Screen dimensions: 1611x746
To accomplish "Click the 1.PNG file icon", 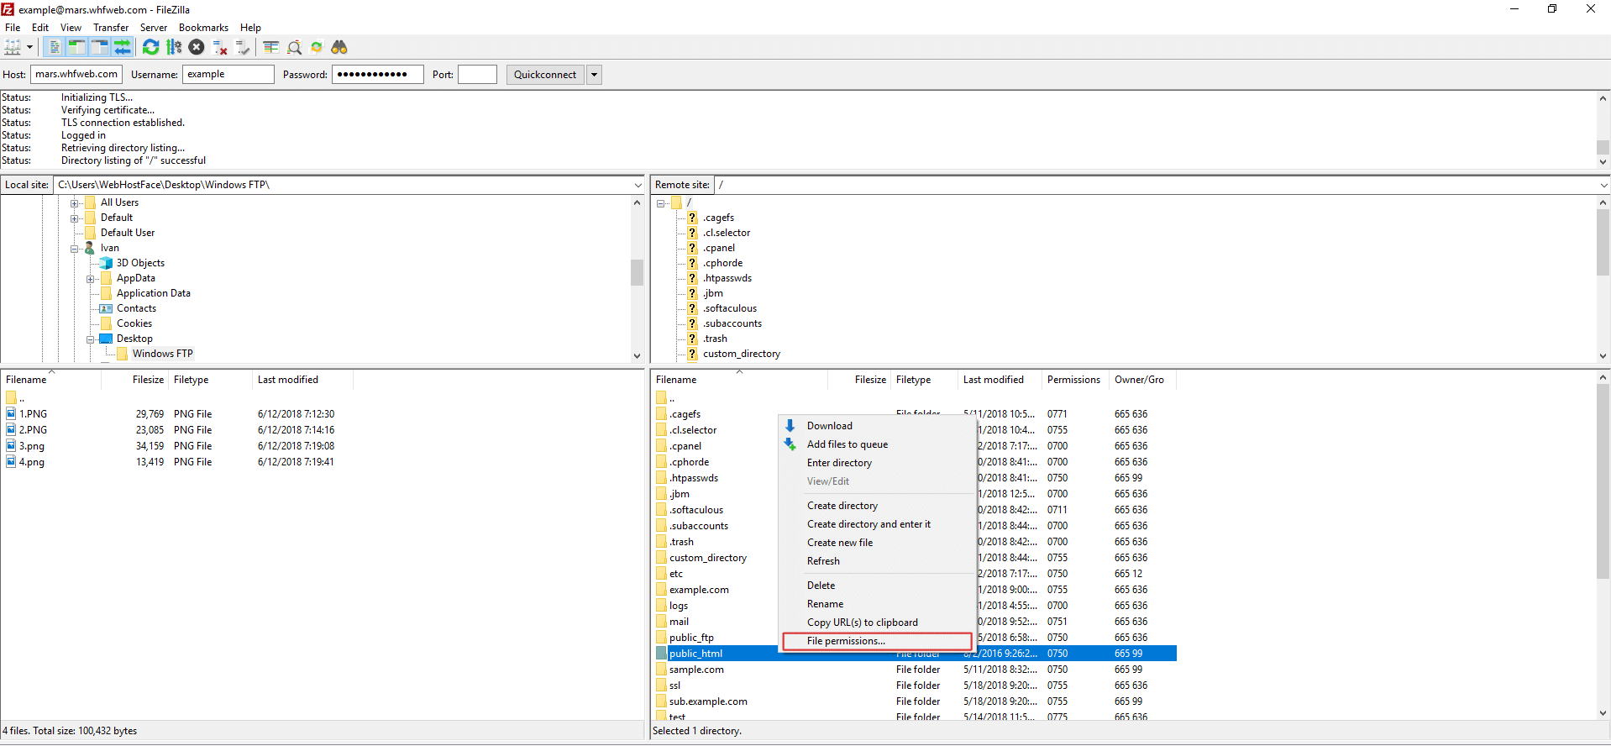I will (11, 413).
